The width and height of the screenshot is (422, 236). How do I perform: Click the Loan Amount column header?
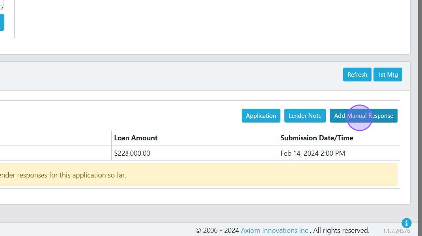[x=136, y=138]
